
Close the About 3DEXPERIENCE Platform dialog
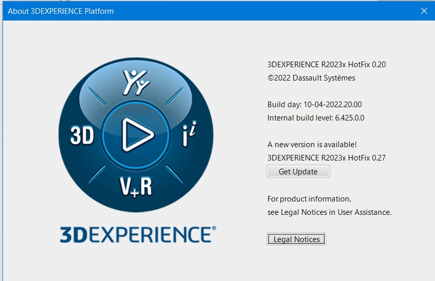pyautogui.click(x=424, y=11)
